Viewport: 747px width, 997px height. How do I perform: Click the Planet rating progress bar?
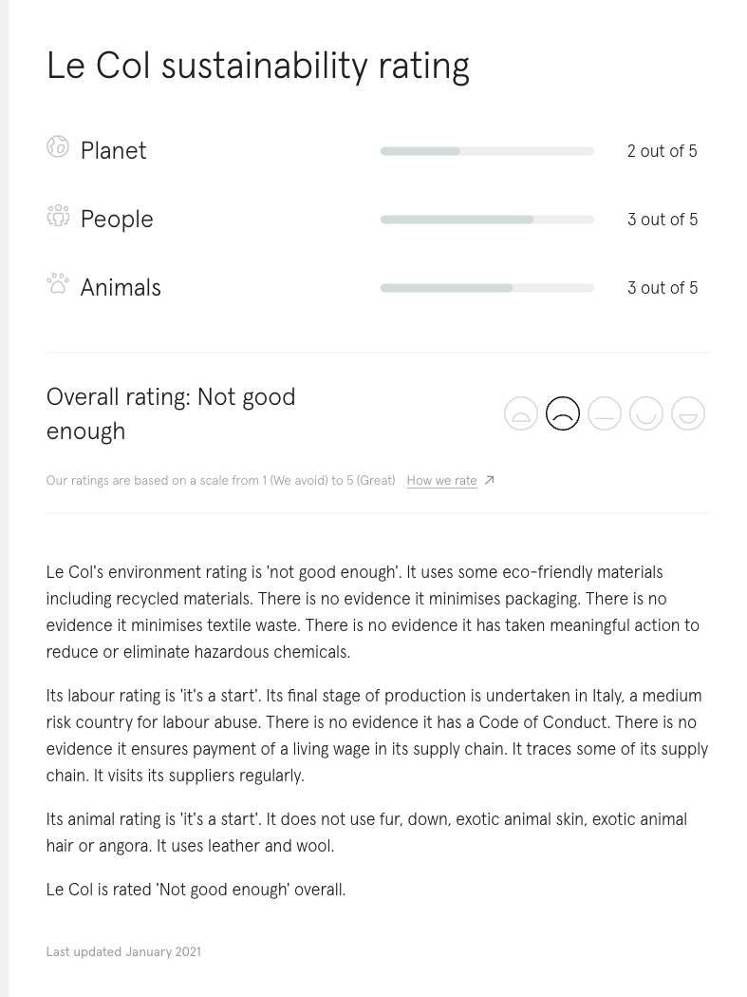pyautogui.click(x=487, y=151)
